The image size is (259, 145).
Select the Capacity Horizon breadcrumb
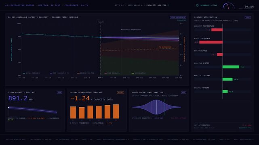(x=156, y=5)
